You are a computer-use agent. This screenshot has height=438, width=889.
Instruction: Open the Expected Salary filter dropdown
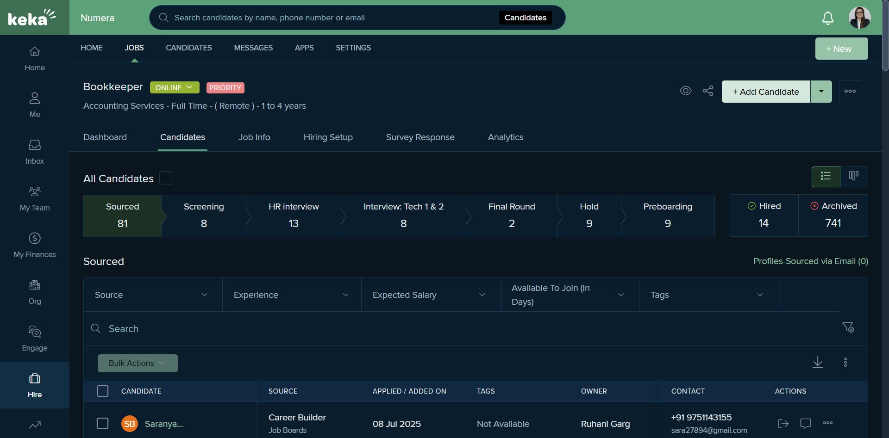(x=431, y=295)
